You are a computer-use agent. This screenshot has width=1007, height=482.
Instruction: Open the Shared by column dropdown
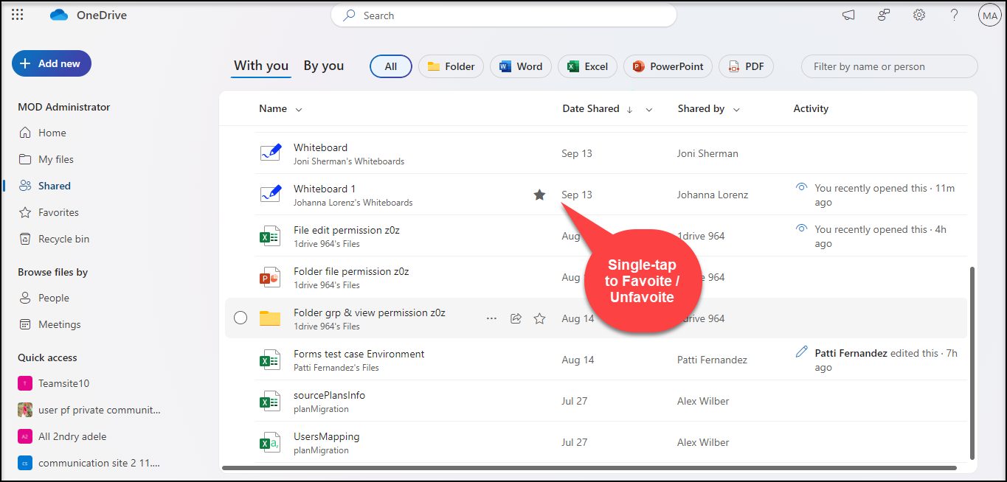[736, 109]
